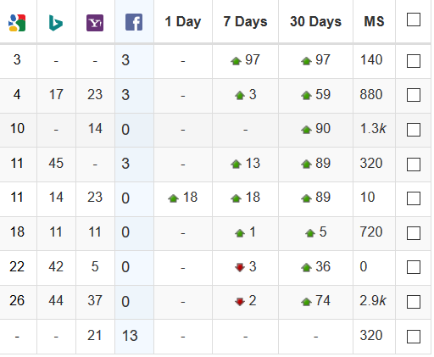
Task: Click green up arrow beside 97 in 7 Days
Action: (x=236, y=61)
